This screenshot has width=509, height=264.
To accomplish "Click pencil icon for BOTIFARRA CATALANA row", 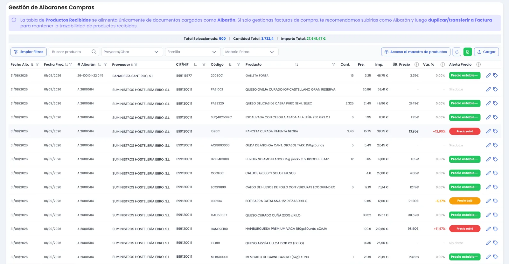I will [488, 201].
